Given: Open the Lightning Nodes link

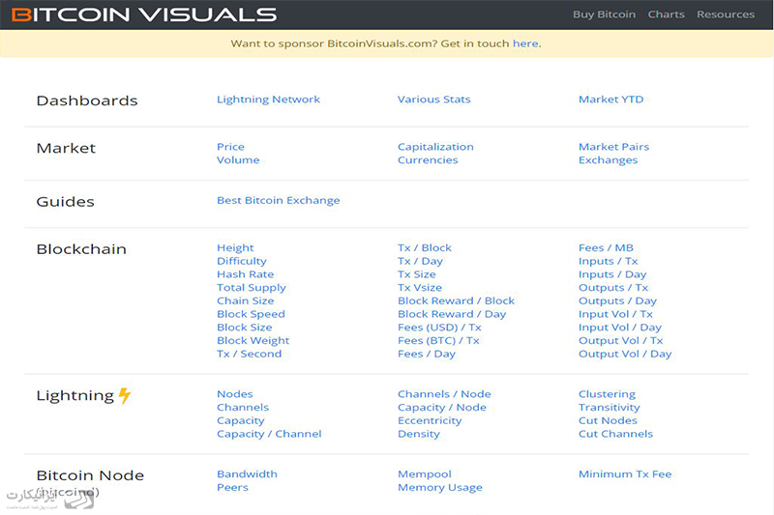Looking at the screenshot, I should [234, 394].
